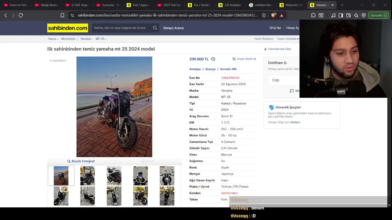
Task: Select the third thumbnail in the top row
Action: coord(114,176)
